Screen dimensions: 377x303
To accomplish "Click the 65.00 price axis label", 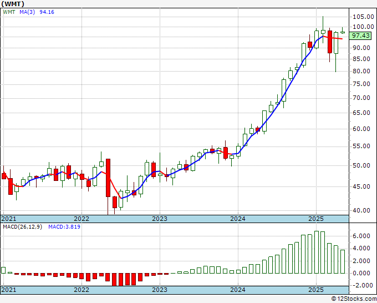I will point(361,113).
